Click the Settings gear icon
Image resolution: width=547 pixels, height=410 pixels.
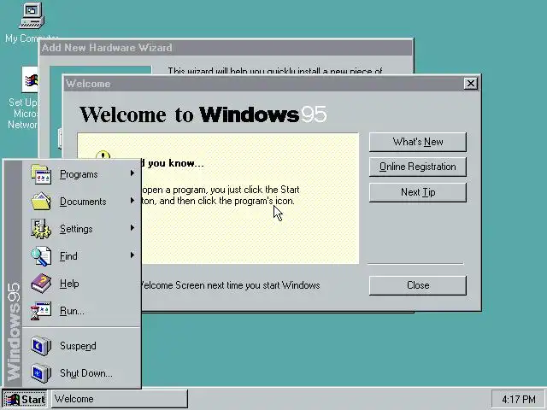(x=41, y=229)
